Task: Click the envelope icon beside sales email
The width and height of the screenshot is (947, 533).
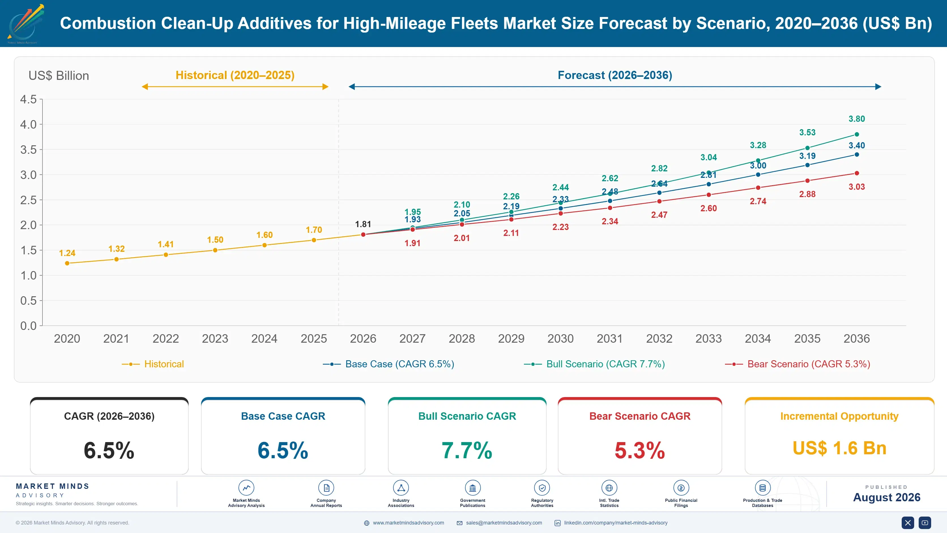Action: coord(460,523)
